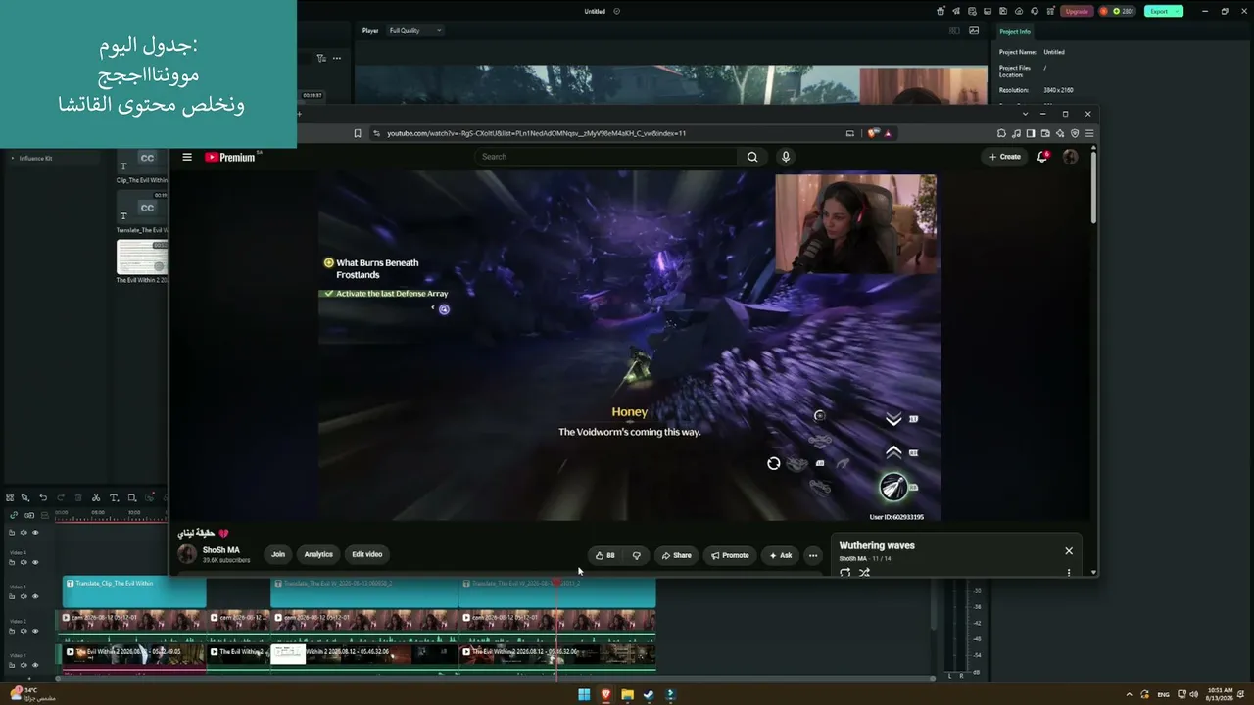1254x705 pixels.
Task: Open Steam from the taskbar
Action: (x=649, y=695)
